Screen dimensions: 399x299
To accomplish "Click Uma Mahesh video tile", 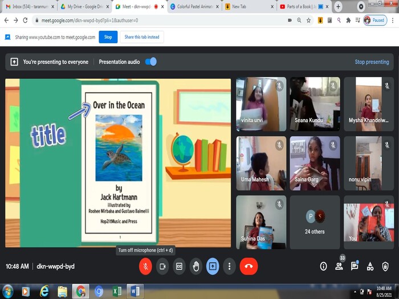I will pyautogui.click(x=261, y=163).
